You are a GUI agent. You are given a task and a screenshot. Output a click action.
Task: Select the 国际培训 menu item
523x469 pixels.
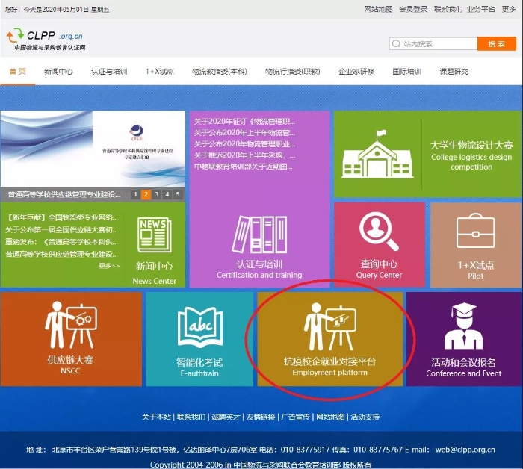pyautogui.click(x=406, y=72)
